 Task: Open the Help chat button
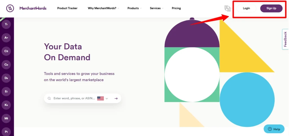(274, 129)
